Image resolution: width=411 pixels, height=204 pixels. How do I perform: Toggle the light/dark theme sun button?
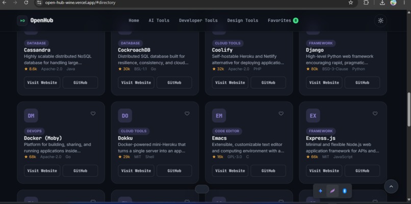pos(380,20)
